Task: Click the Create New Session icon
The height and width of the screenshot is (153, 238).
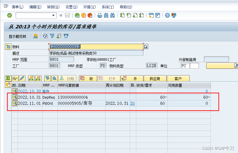Action: 151,16
